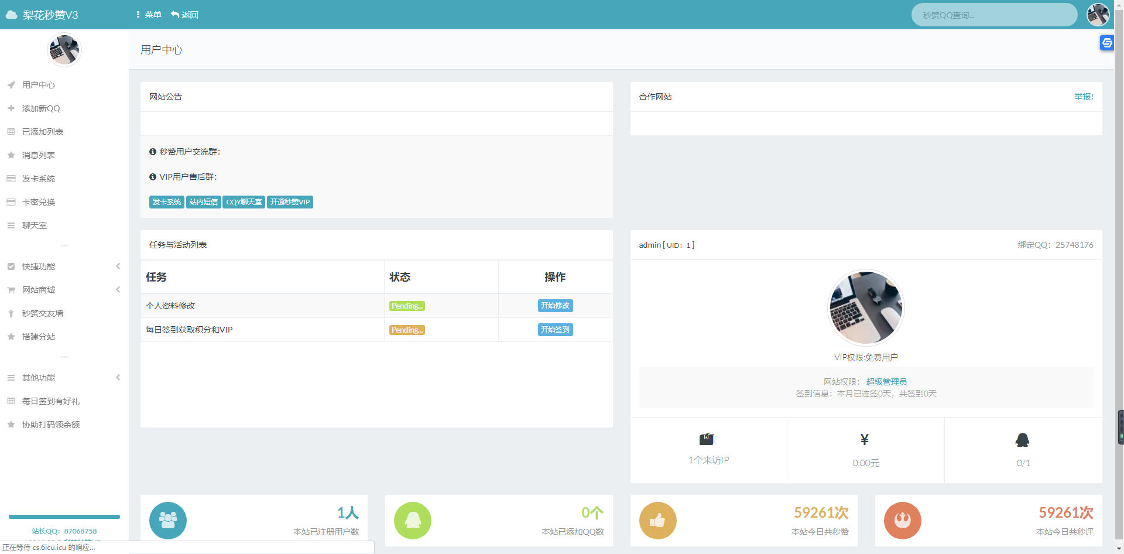Screen dimensions: 1124x554
Task: Expand the 其他功能 sidebar submenu
Action: click(x=64, y=378)
